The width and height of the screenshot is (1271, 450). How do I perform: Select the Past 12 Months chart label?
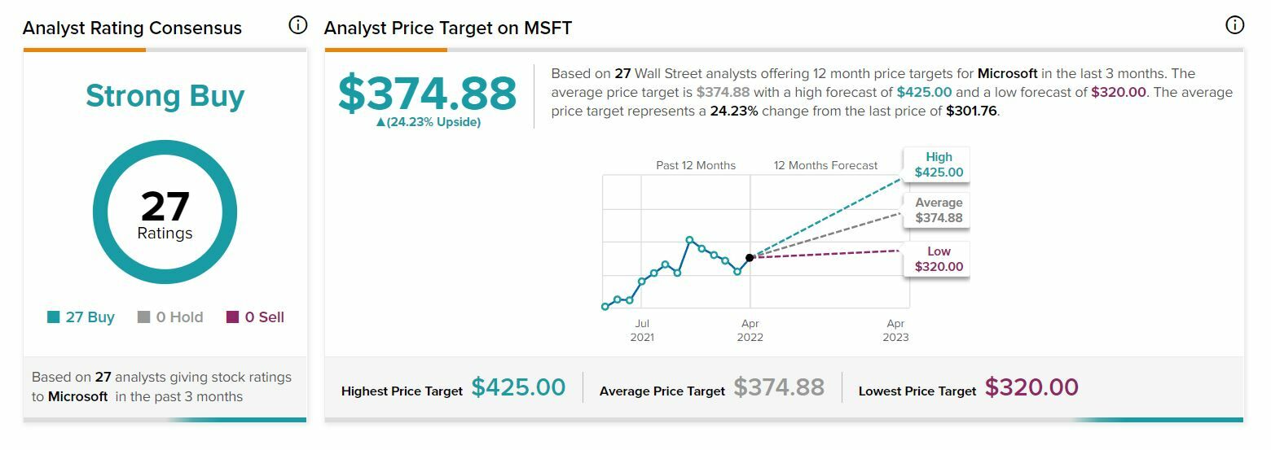pos(696,165)
